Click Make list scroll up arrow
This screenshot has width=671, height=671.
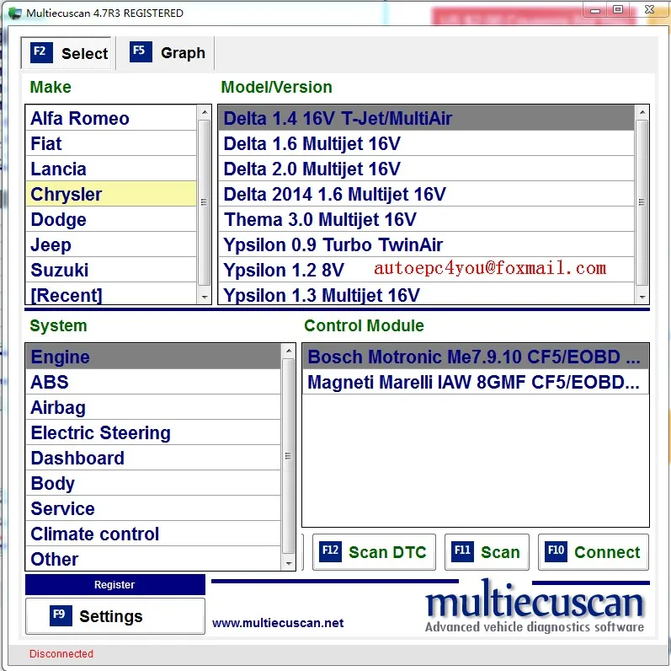click(205, 112)
